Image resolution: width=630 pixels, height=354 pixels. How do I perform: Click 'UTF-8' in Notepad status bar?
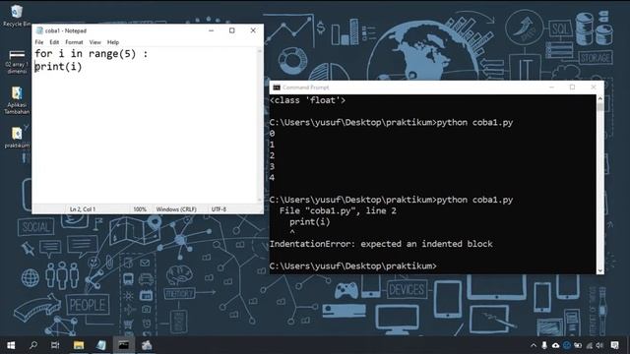(x=219, y=209)
